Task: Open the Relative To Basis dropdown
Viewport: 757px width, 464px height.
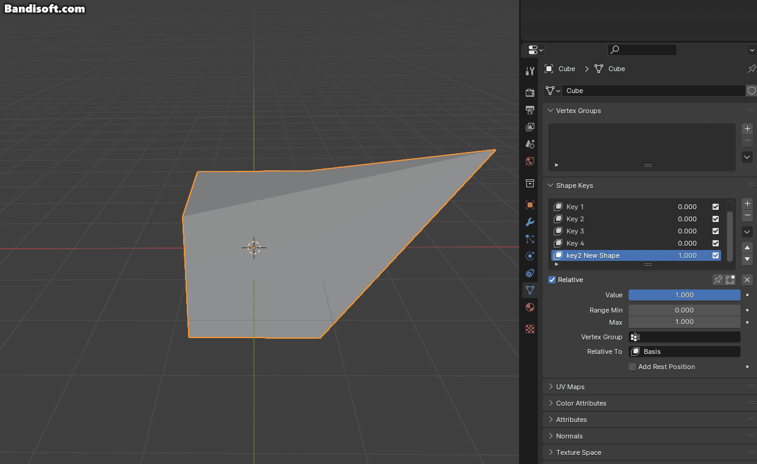Action: (x=685, y=351)
